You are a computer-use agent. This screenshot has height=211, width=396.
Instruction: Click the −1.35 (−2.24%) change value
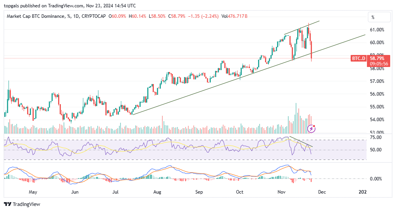(203, 16)
